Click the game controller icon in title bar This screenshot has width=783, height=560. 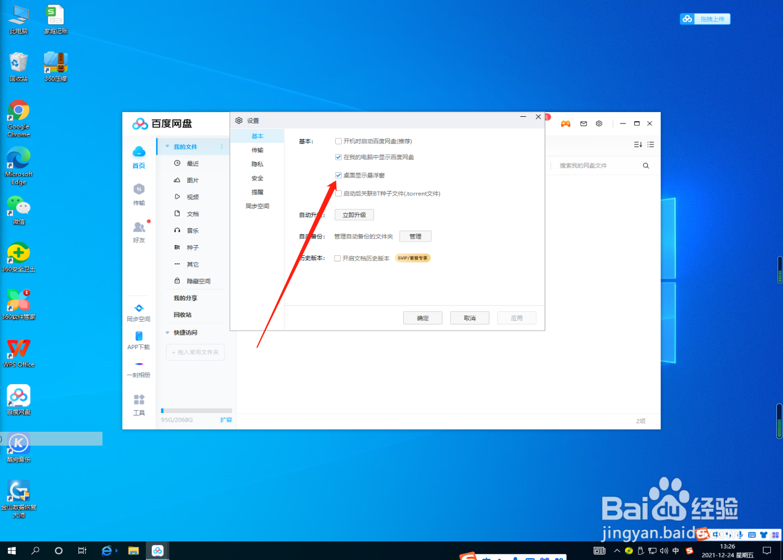point(565,123)
